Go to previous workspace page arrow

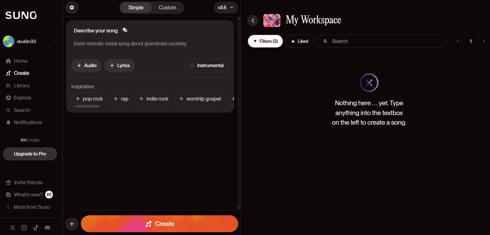point(458,41)
